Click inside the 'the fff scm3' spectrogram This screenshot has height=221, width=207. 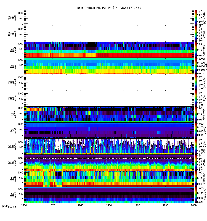pyautogui.click(x=109, y=163)
